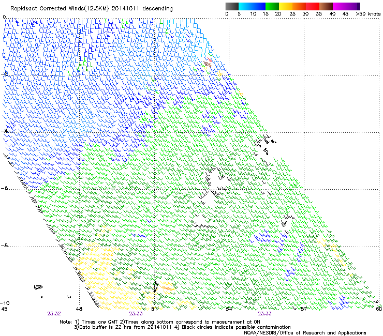Click the '60' longitude axis label
Screen dimensions: 383x336
click(x=379, y=309)
